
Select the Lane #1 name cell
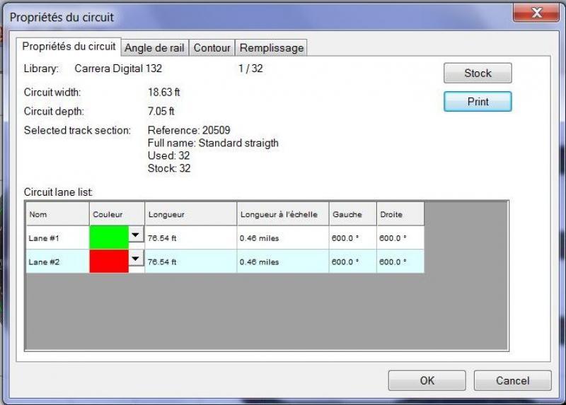(57, 238)
